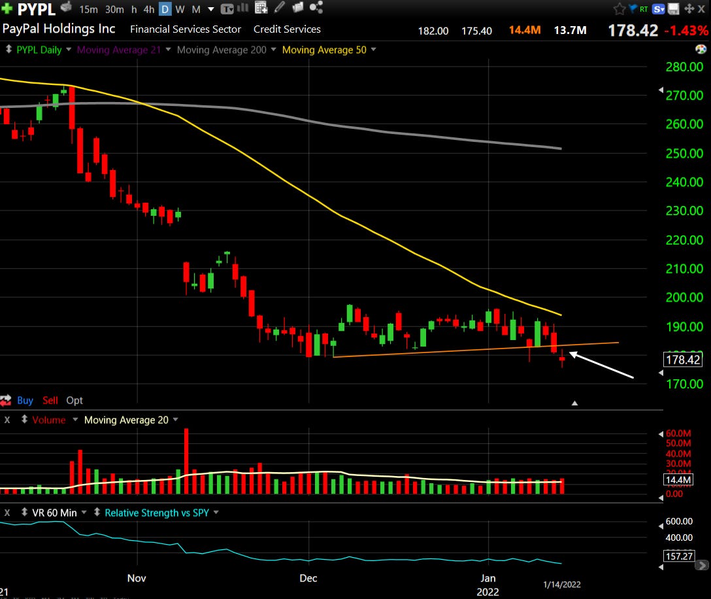Switch to the hourly (h) timeframe
This screenshot has height=599, width=711.
[134, 10]
